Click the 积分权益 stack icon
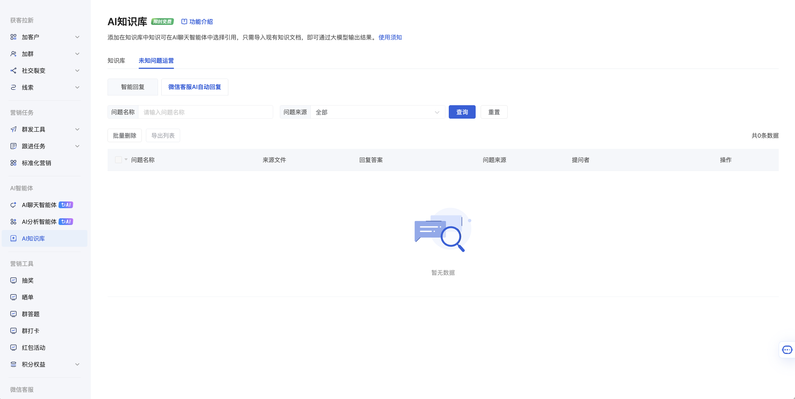Viewport: 795px width, 399px height. [13, 365]
